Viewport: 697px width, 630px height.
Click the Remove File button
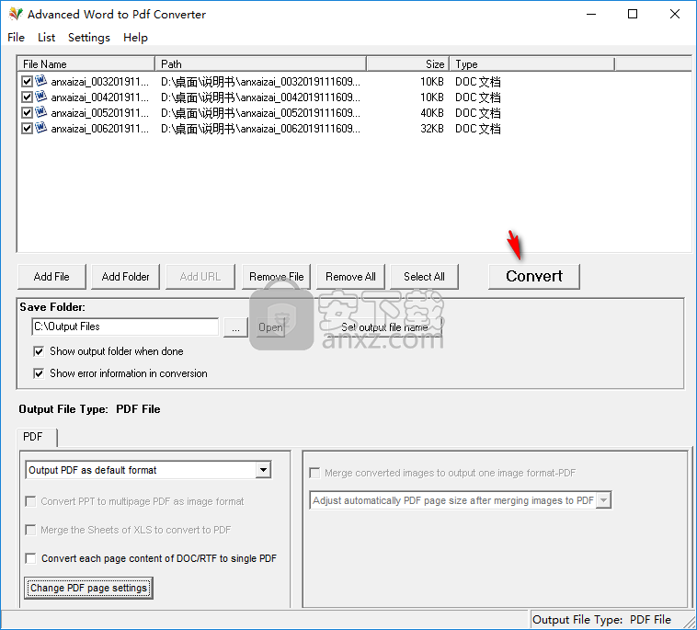click(x=277, y=277)
